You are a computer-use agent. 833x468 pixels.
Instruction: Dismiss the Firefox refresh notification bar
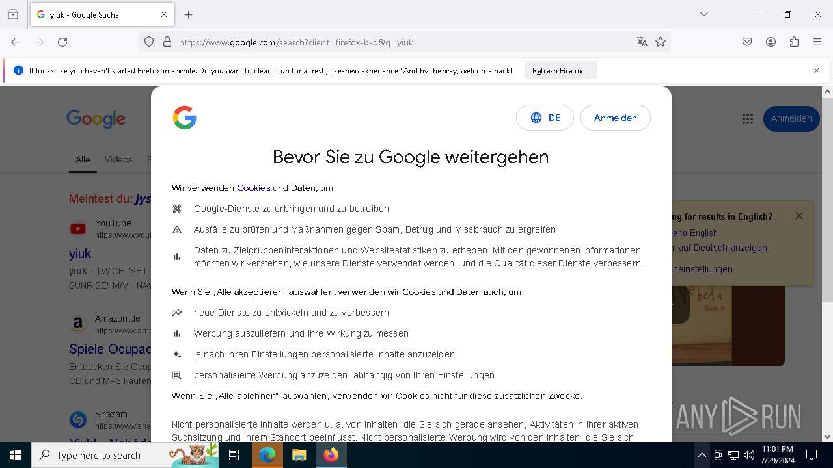pos(817,70)
